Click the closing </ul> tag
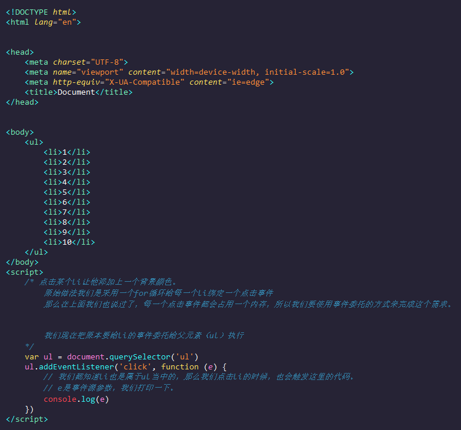Screen dimensions: 461x430 coord(36,252)
